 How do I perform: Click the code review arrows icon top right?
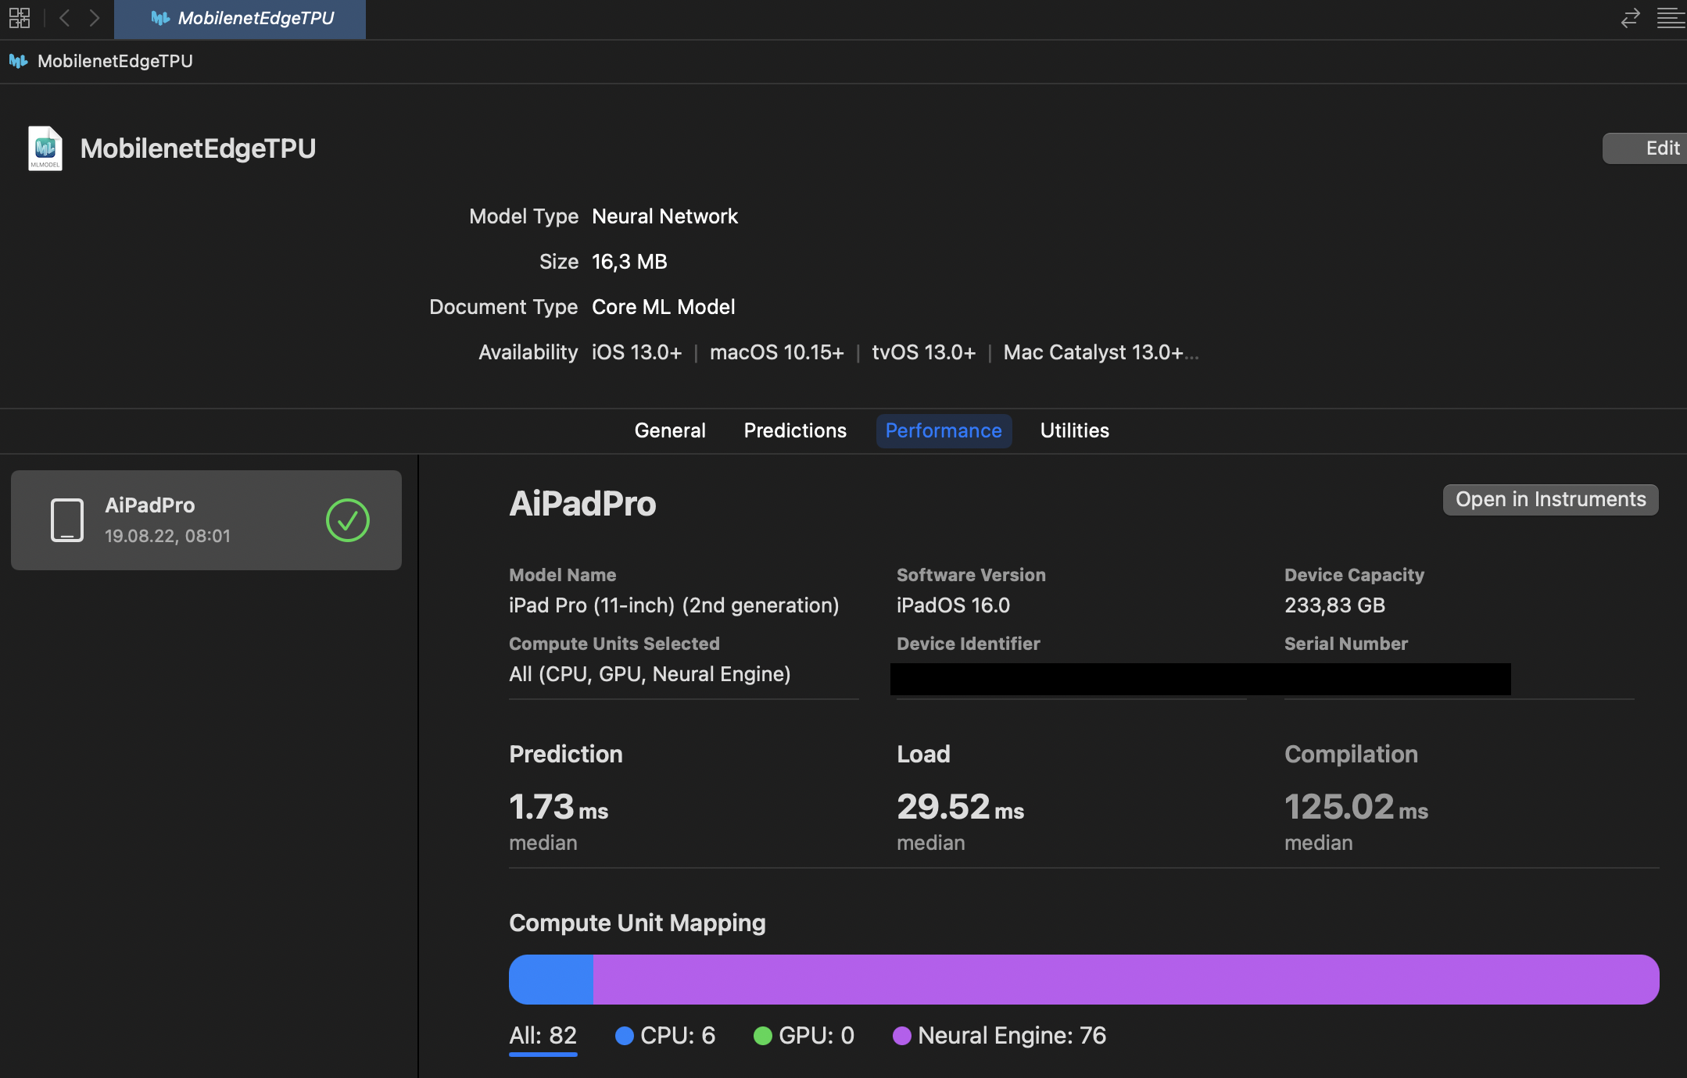1631,18
